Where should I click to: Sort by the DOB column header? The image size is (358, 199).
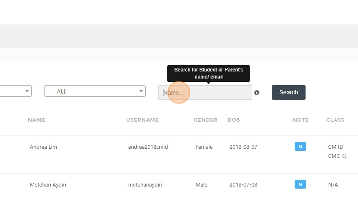234,120
